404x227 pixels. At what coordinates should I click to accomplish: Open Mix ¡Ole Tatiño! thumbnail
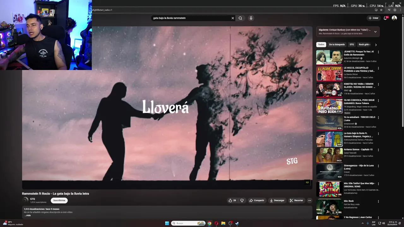click(329, 189)
